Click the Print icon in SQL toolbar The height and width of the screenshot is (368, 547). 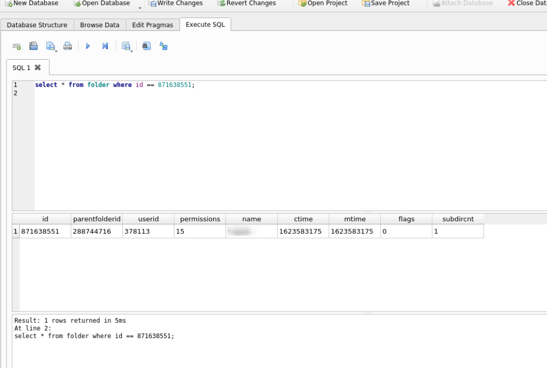tap(67, 46)
